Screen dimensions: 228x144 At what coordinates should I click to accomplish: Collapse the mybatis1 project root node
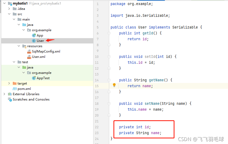point(4,3)
